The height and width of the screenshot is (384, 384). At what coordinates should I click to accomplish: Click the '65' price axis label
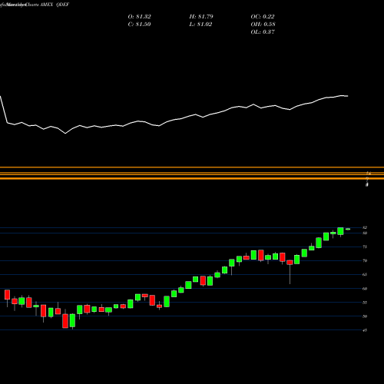(365, 274)
